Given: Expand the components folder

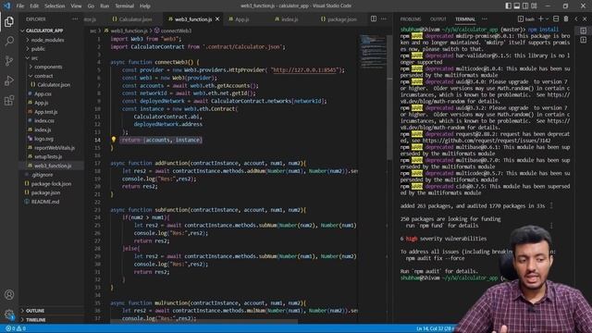Looking at the screenshot, I should [x=45, y=67].
